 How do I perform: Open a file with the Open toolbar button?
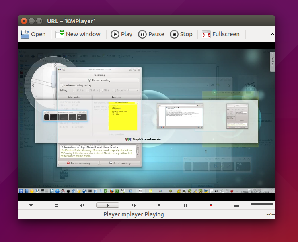coord(33,34)
